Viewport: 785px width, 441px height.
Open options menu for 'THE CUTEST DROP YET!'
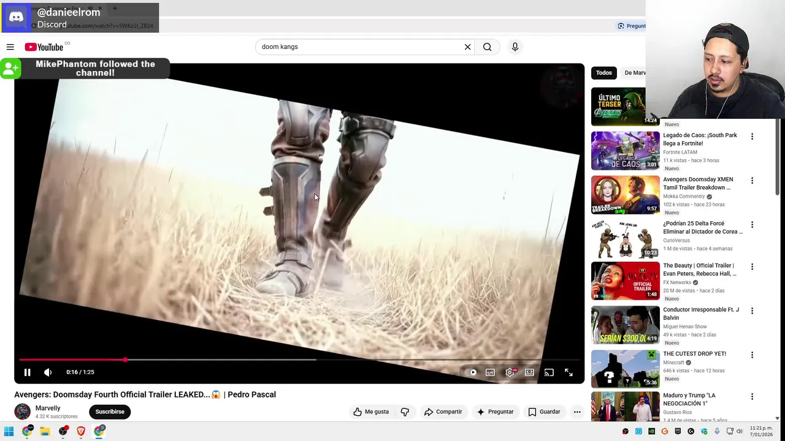752,355
